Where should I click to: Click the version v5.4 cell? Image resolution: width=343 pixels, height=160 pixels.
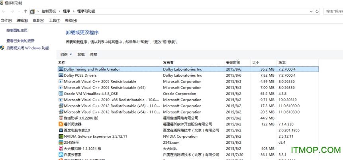pos(282,143)
